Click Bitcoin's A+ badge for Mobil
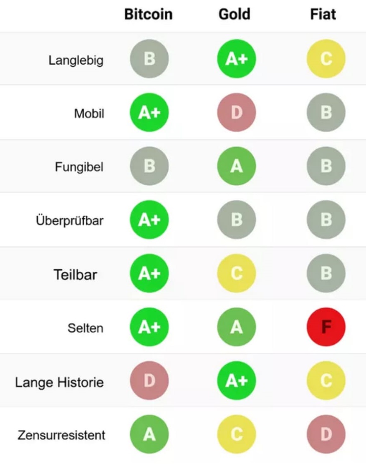This screenshot has width=366, height=465. (149, 112)
